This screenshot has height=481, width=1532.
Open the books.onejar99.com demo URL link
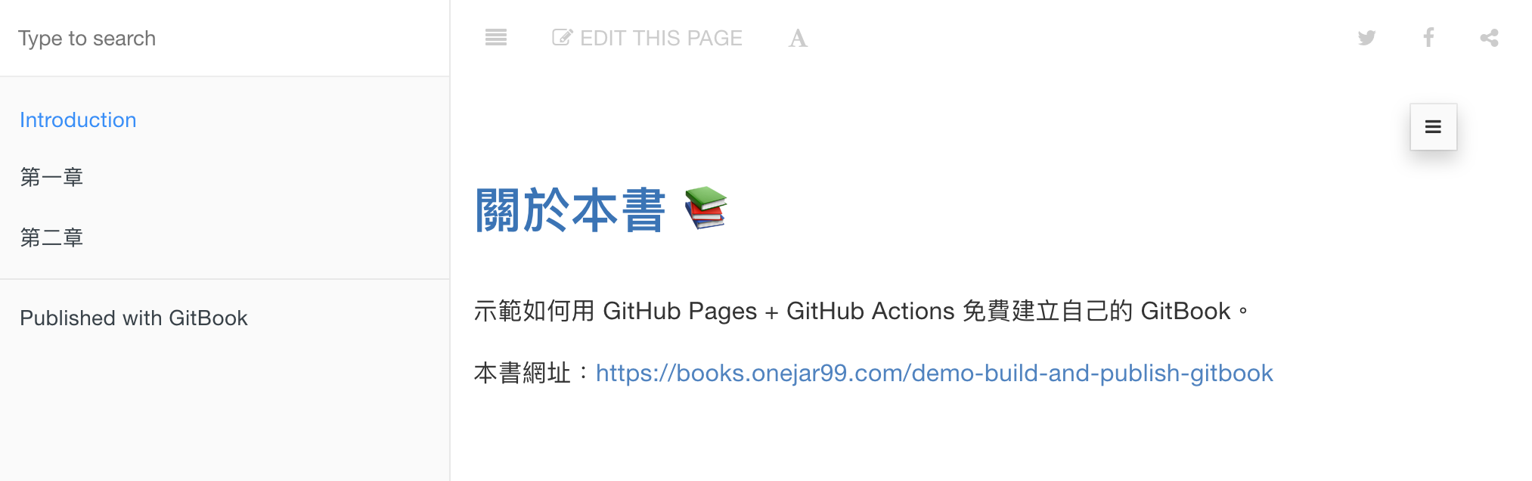tap(935, 373)
